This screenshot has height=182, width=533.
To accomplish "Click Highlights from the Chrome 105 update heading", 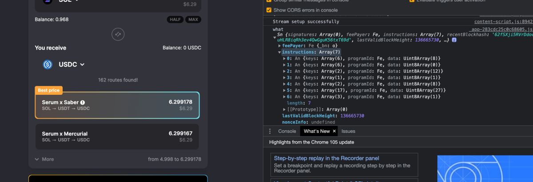I will [x=311, y=142].
